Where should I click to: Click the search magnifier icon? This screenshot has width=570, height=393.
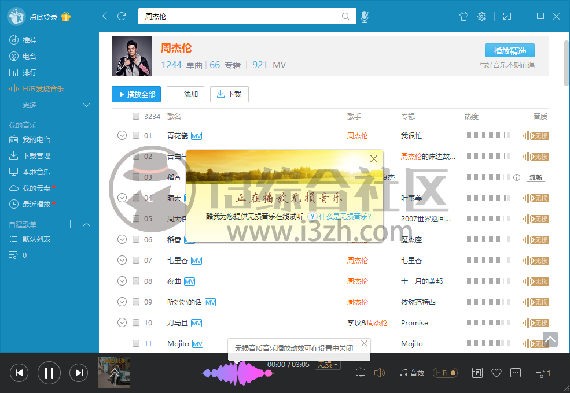pyautogui.click(x=345, y=16)
